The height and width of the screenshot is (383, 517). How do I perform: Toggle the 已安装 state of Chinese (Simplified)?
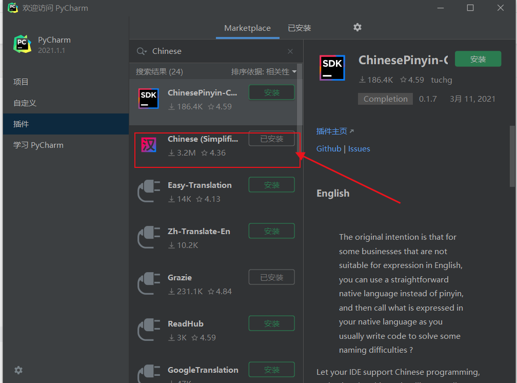pyautogui.click(x=271, y=138)
